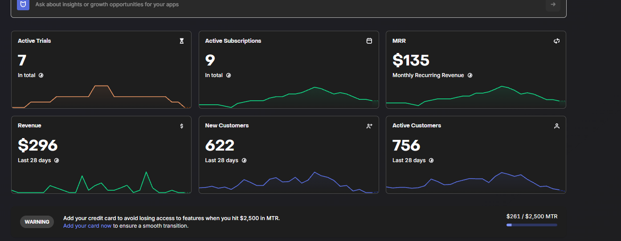
Task: Open the Active Trials orange sparkline chart
Action: [x=101, y=96]
